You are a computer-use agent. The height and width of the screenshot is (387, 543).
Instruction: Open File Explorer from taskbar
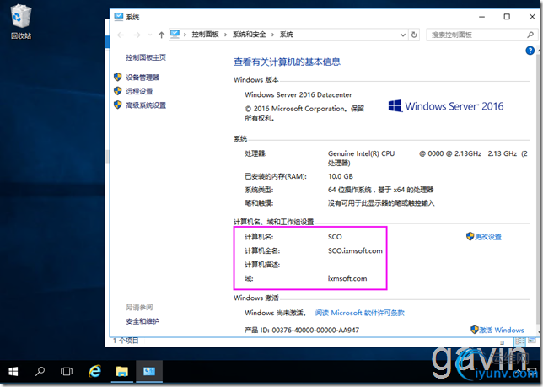pos(122,372)
